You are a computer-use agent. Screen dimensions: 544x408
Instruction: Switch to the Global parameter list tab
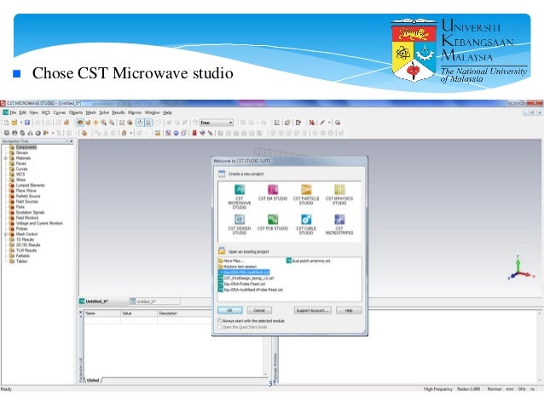click(93, 380)
